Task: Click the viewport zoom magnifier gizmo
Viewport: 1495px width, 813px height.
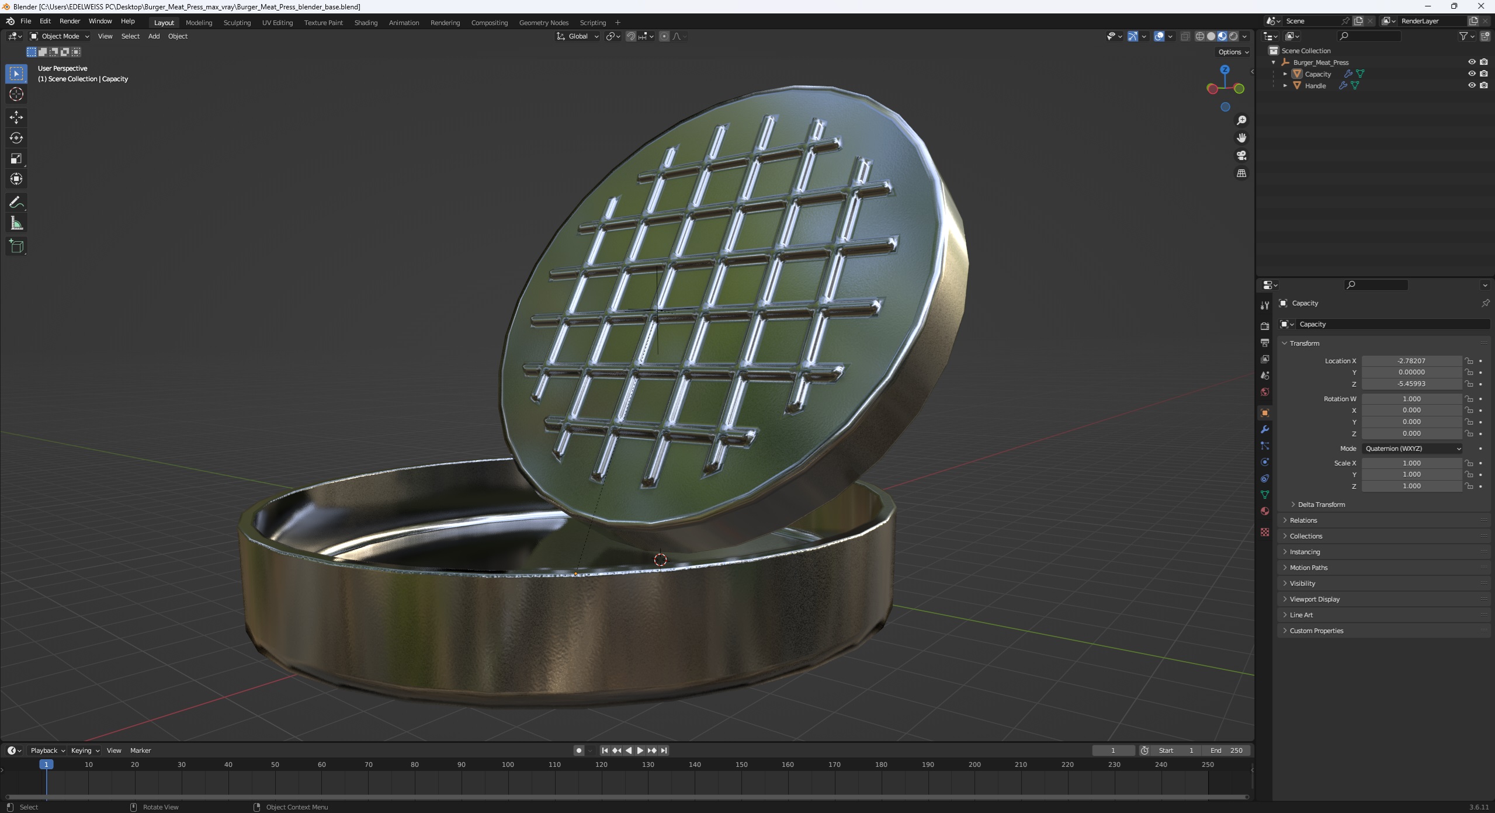Action: pyautogui.click(x=1241, y=120)
